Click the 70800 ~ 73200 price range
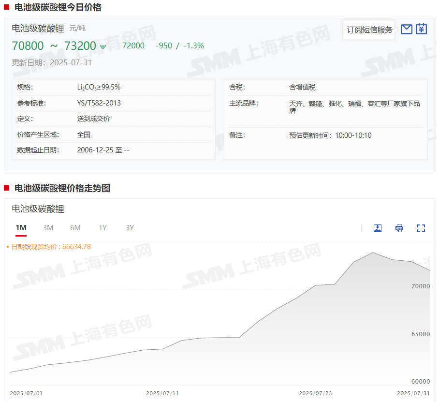 pos(54,46)
